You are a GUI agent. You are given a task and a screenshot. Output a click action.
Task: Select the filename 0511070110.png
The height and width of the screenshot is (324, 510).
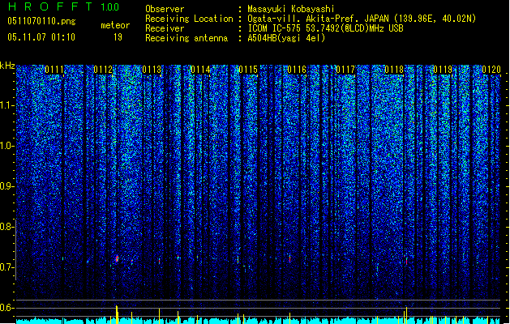pos(41,21)
